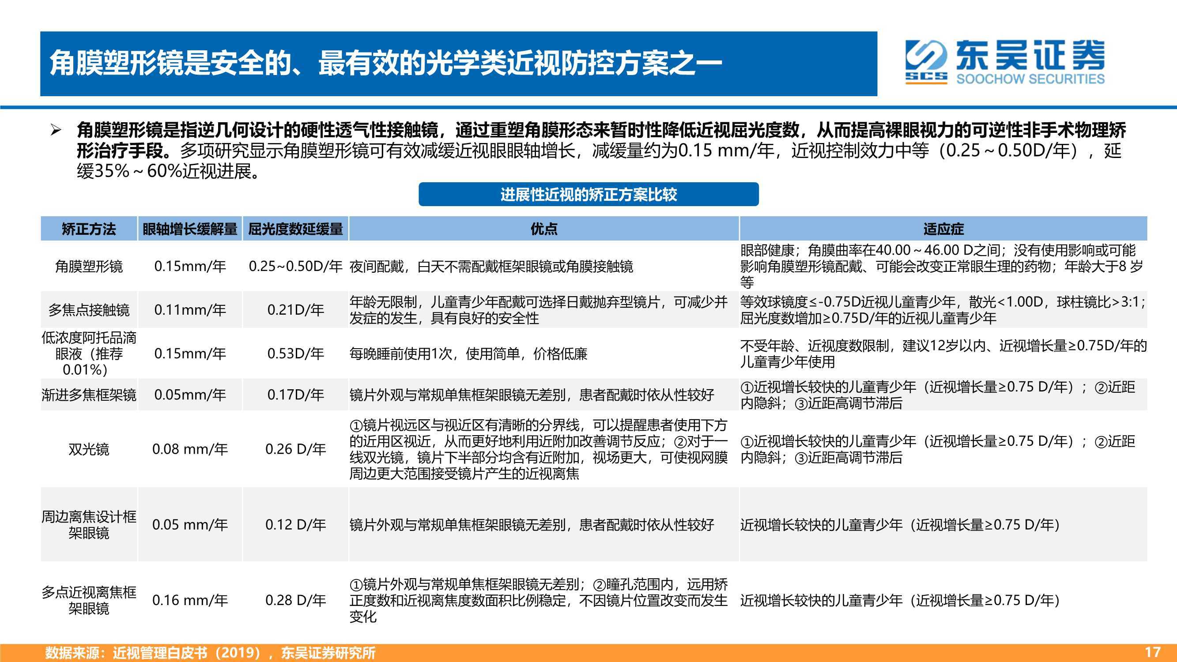Click the 年龄无限制 advantage text
The width and height of the screenshot is (1177, 662).
(x=539, y=310)
